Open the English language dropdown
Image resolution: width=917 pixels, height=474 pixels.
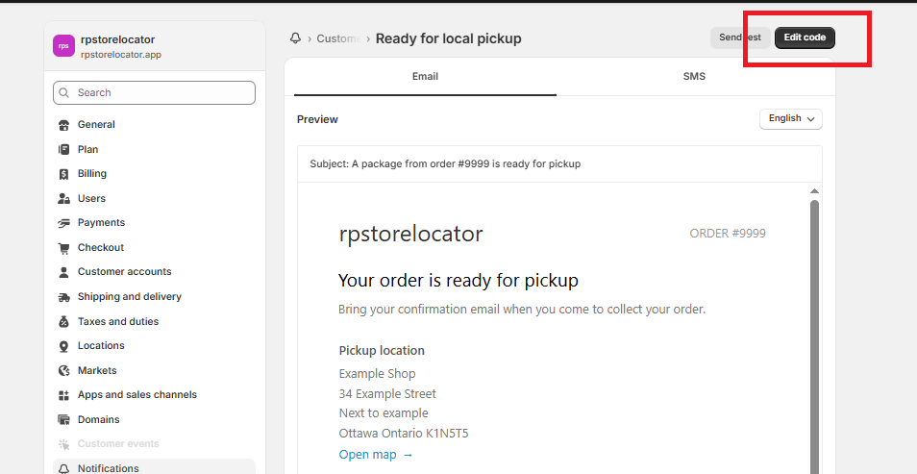[x=790, y=118]
